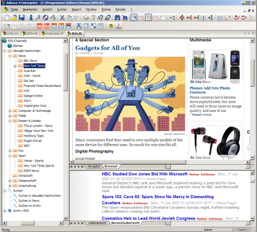Click the large letter 'A' toolbar icon
Image resolution: width=257 pixels, height=232 pixels.
coord(79,26)
